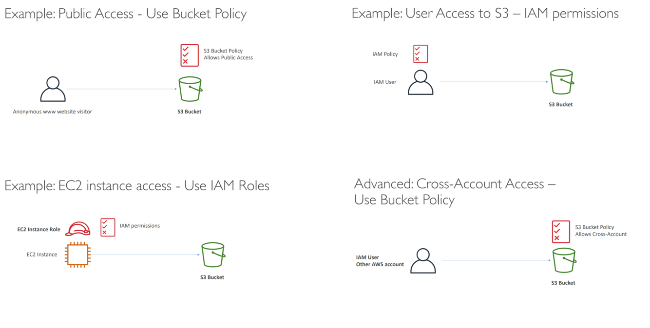This screenshot has width=650, height=328.
Task: Click the 'S3 Bucket Policy Allows Cross-Account' text
Action: (x=601, y=231)
